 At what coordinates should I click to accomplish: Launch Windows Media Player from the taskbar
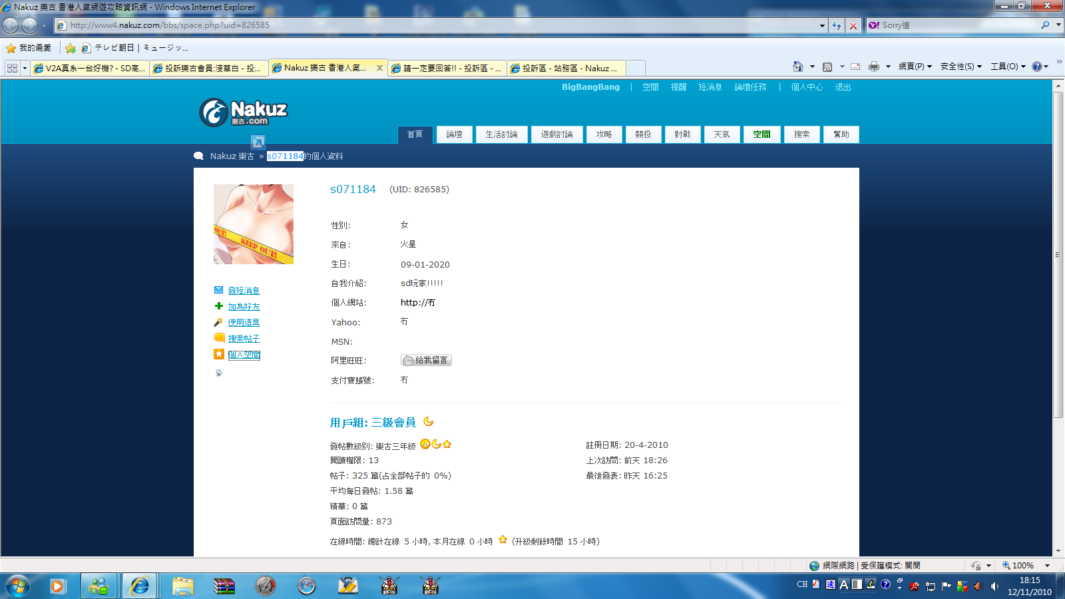57,586
